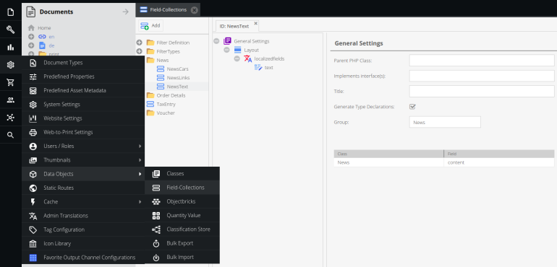Viewport: 557px width, 267px height.
Task: Collapse the localizedfields tree node
Action: pyautogui.click(x=237, y=59)
